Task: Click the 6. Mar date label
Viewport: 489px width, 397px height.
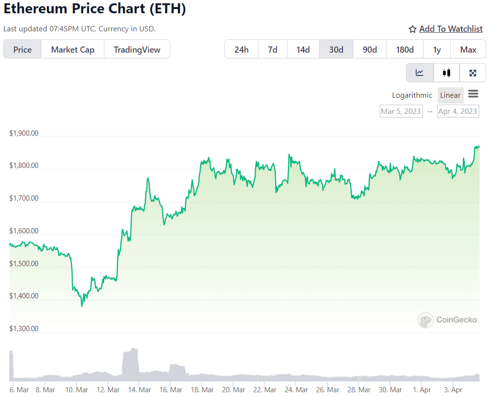Action: click(19, 390)
